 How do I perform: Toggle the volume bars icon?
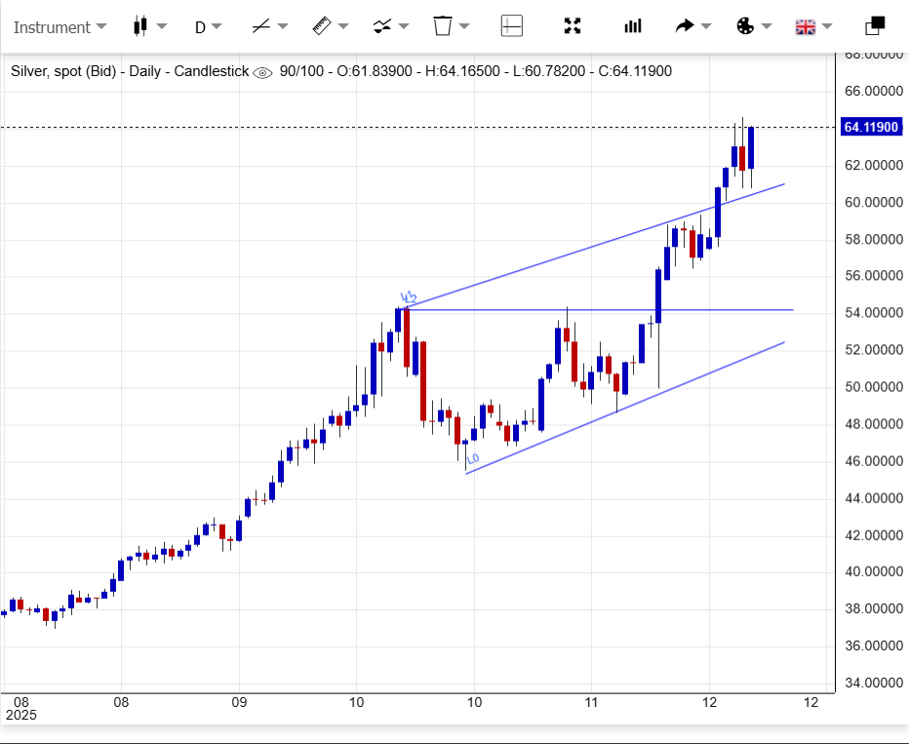click(634, 26)
